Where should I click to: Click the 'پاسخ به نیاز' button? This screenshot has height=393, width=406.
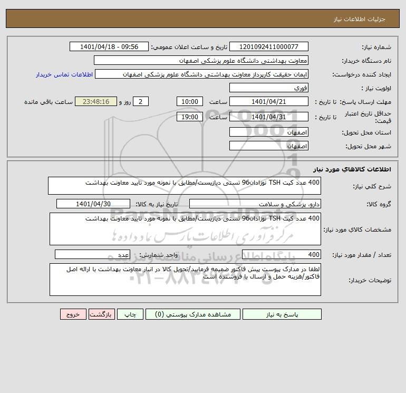click(x=282, y=314)
